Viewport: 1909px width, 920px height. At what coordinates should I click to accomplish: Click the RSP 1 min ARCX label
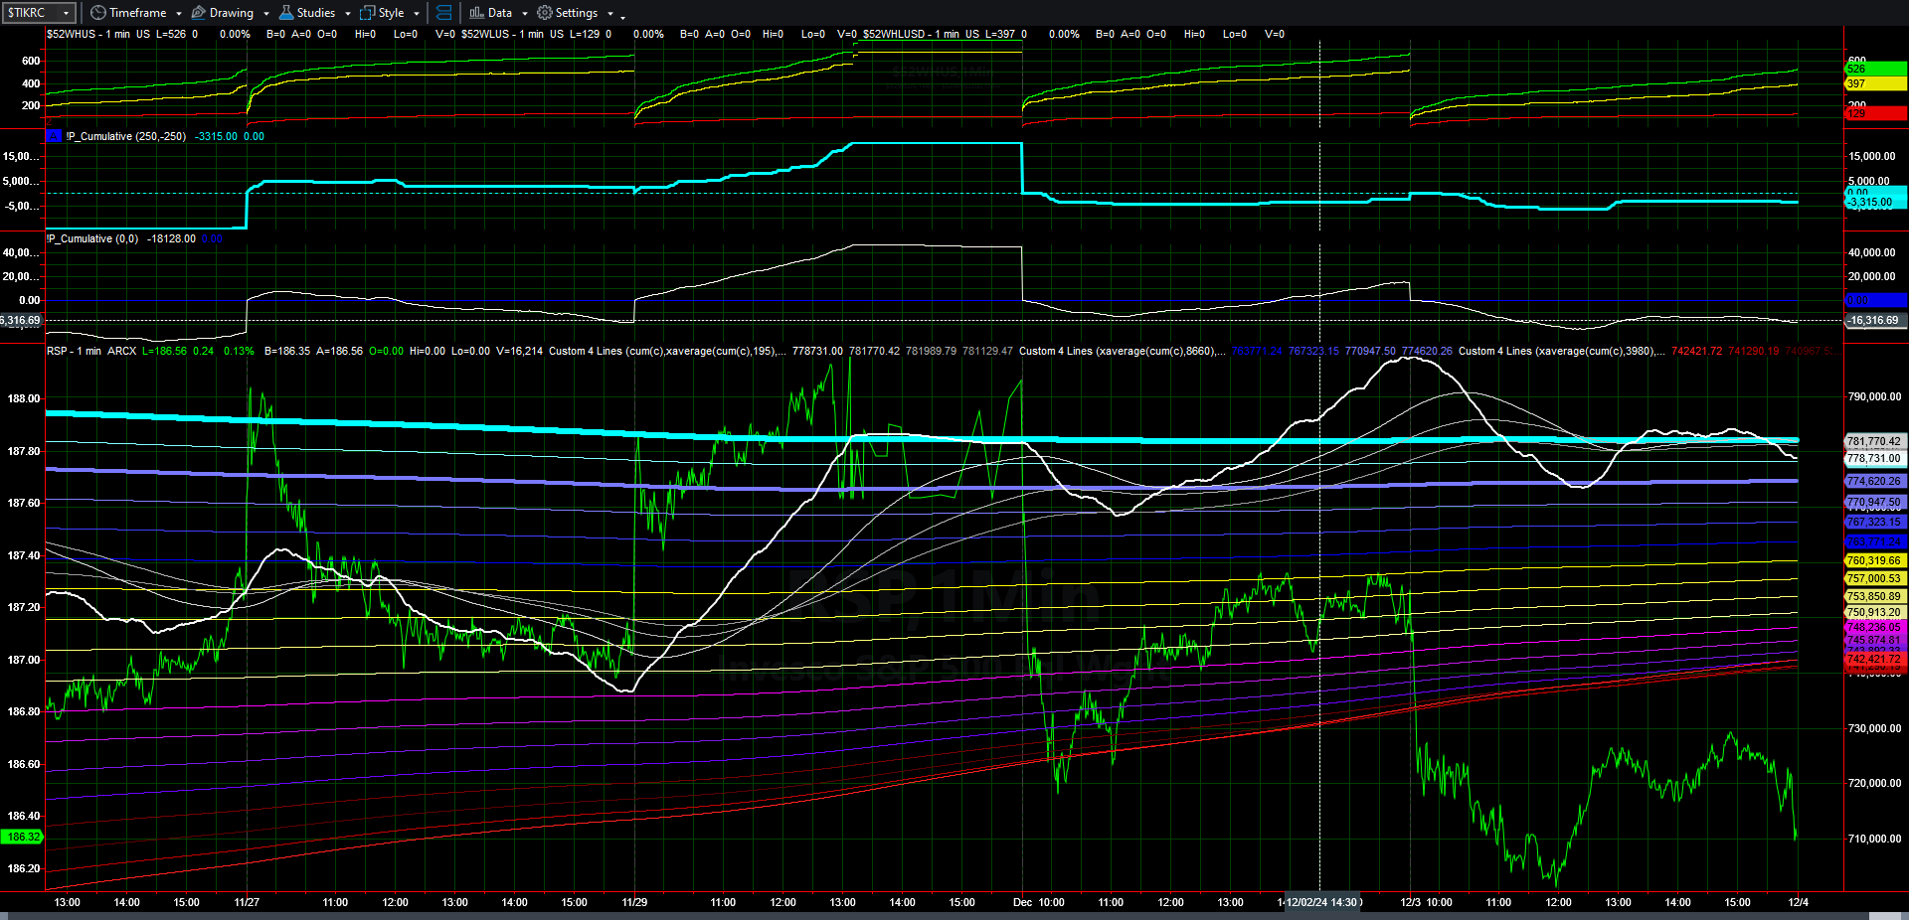click(x=91, y=351)
